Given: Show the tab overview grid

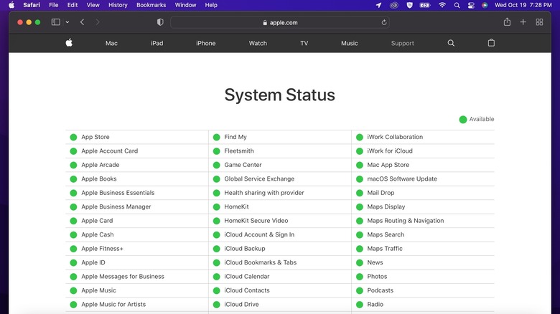Looking at the screenshot, I should pyautogui.click(x=539, y=22).
